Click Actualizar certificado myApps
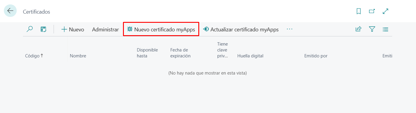 [x=241, y=30]
